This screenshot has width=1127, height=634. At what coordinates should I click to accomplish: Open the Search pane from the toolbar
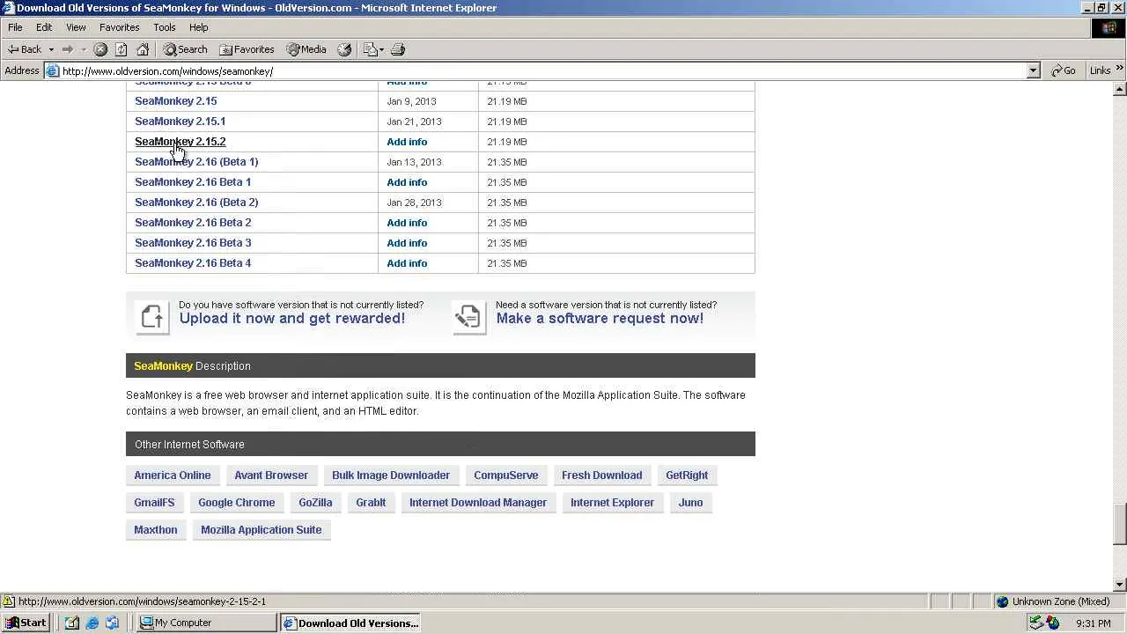[185, 49]
